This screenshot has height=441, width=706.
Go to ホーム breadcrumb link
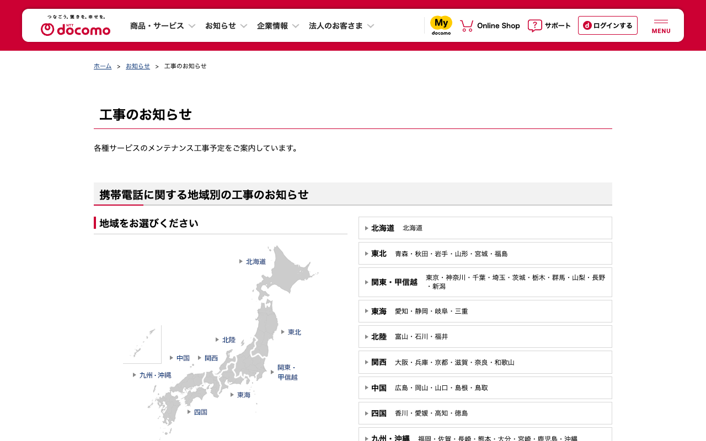103,66
